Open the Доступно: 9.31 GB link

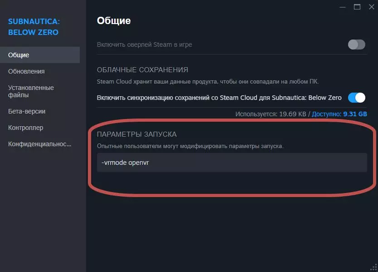[339, 114]
